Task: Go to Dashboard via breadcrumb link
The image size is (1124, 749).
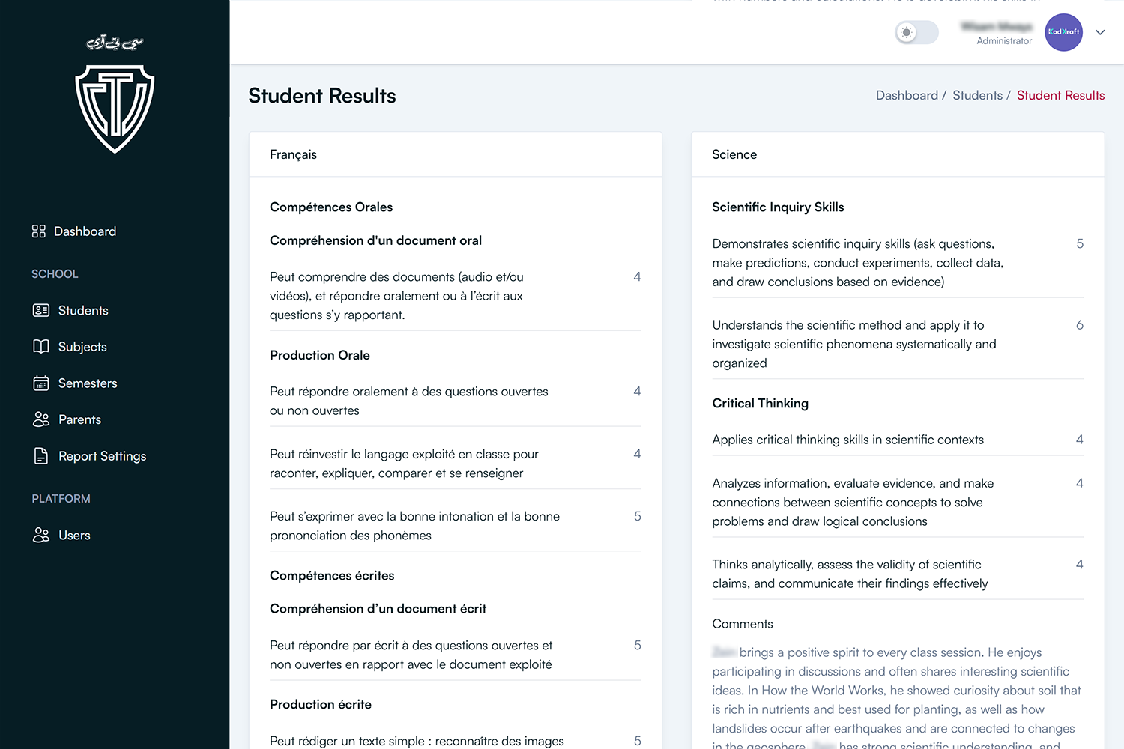Action: [x=907, y=95]
